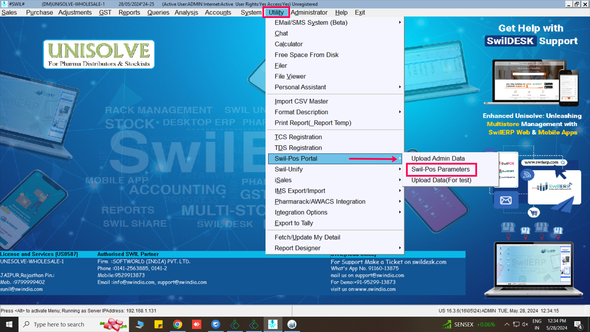Open the notification center icon

[x=578, y=325]
